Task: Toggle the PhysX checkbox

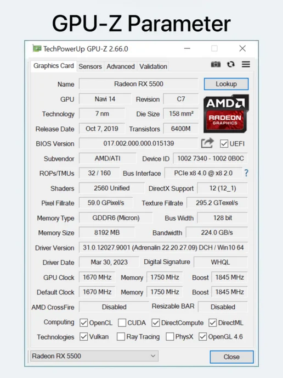Action: pos(170,337)
